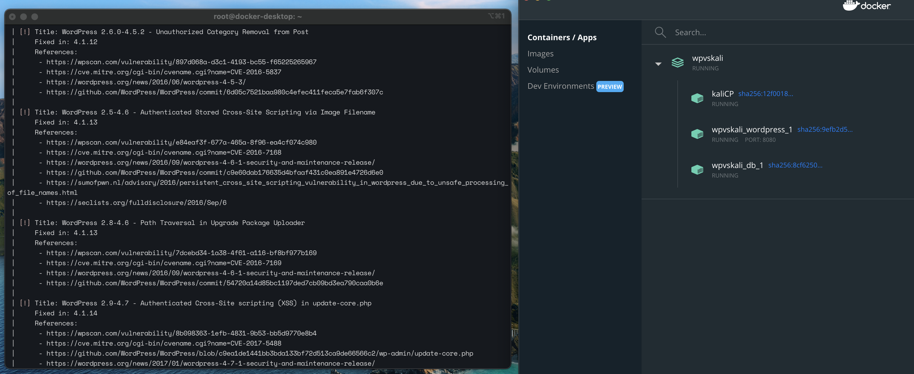914x374 pixels.
Task: Open image link sha256:9efb2d5
Action: 825,129
